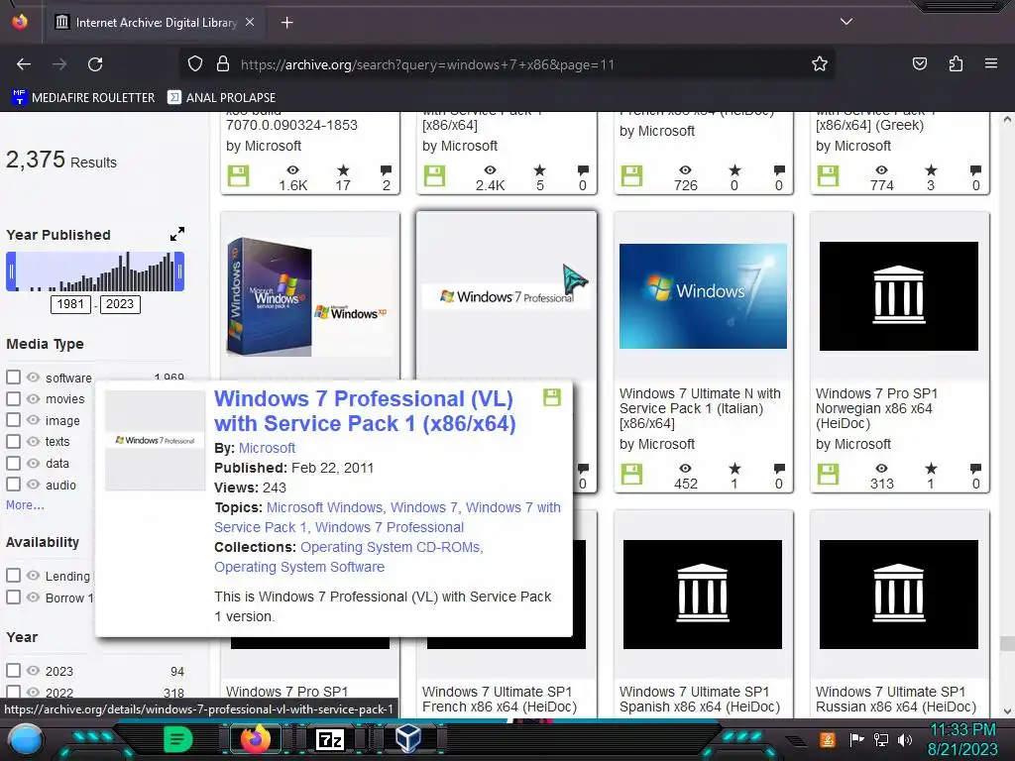The width and height of the screenshot is (1015, 761).
Task: Grab left handle of year range slider
Action: 11,272
